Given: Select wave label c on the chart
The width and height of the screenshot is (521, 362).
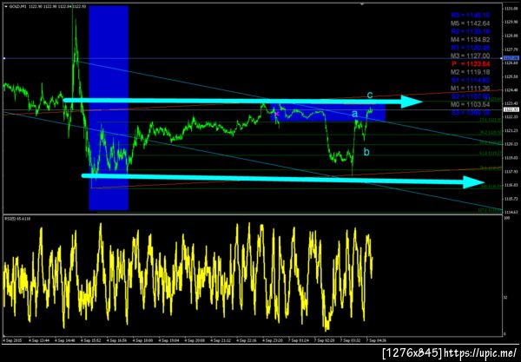Looking at the screenshot, I should pos(370,95).
